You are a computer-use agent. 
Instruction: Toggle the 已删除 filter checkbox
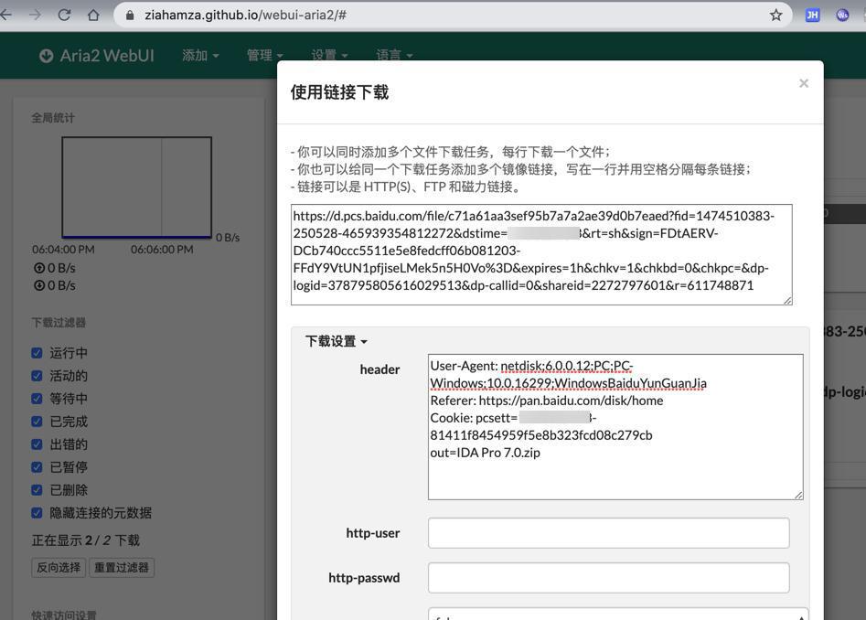(37, 490)
